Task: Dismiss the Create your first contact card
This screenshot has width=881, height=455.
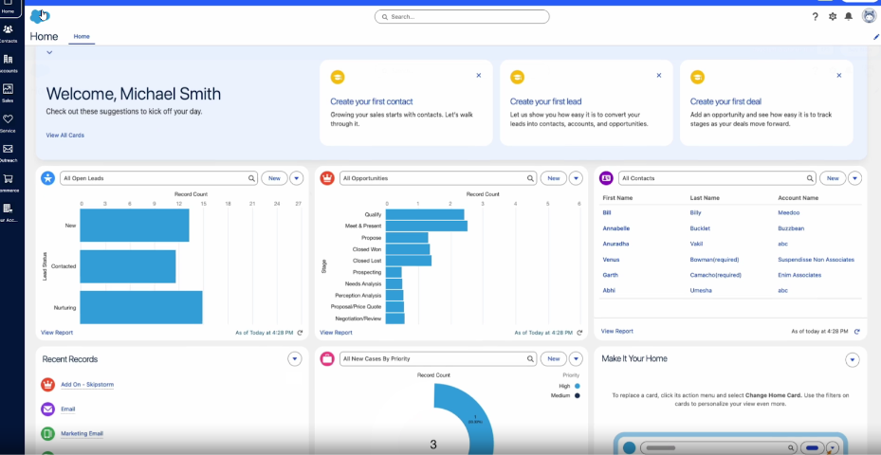Action: pos(479,75)
